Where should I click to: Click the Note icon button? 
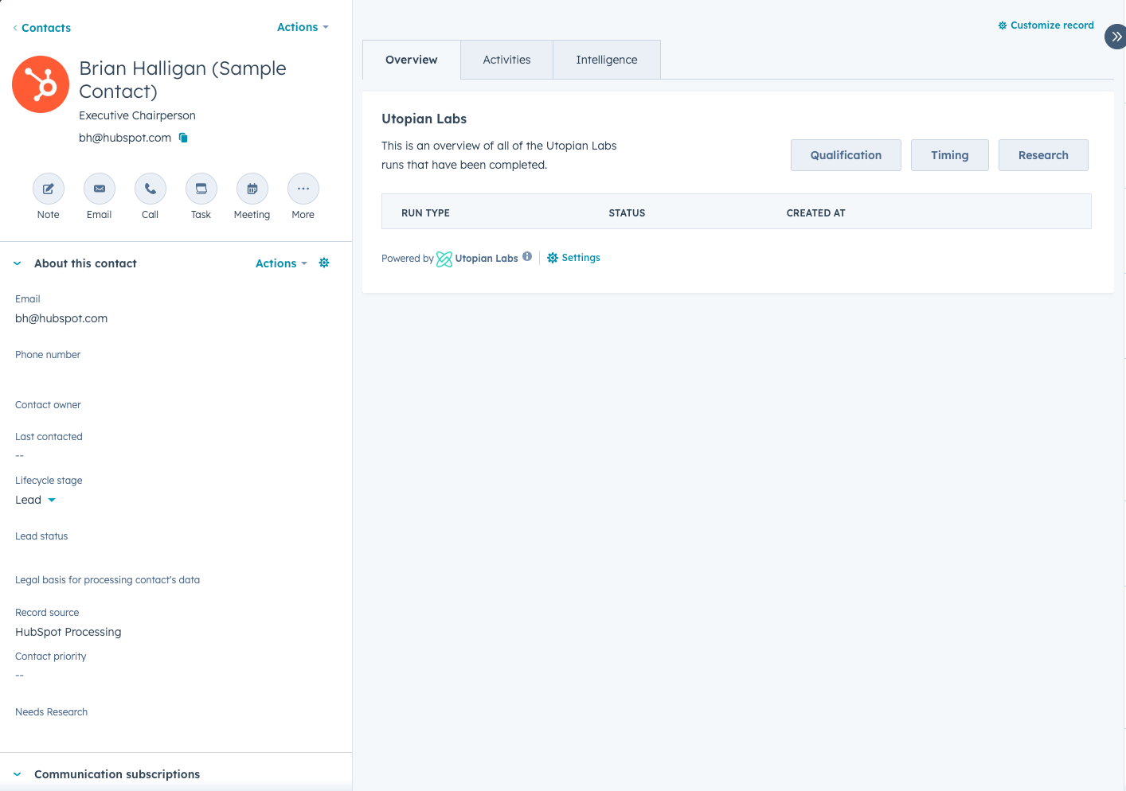[49, 189]
